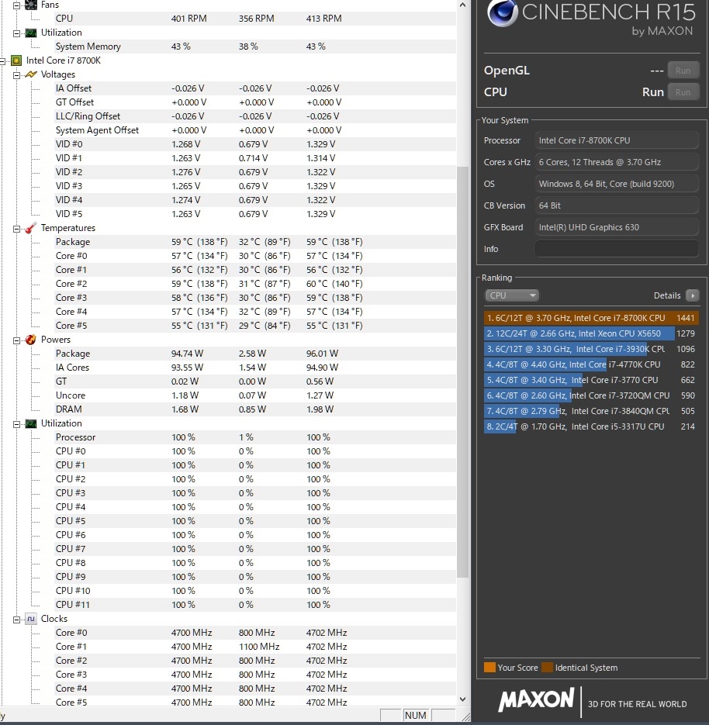Click the MAXON logo at the bottom
Screen dimensions: 709x725
tap(536, 699)
